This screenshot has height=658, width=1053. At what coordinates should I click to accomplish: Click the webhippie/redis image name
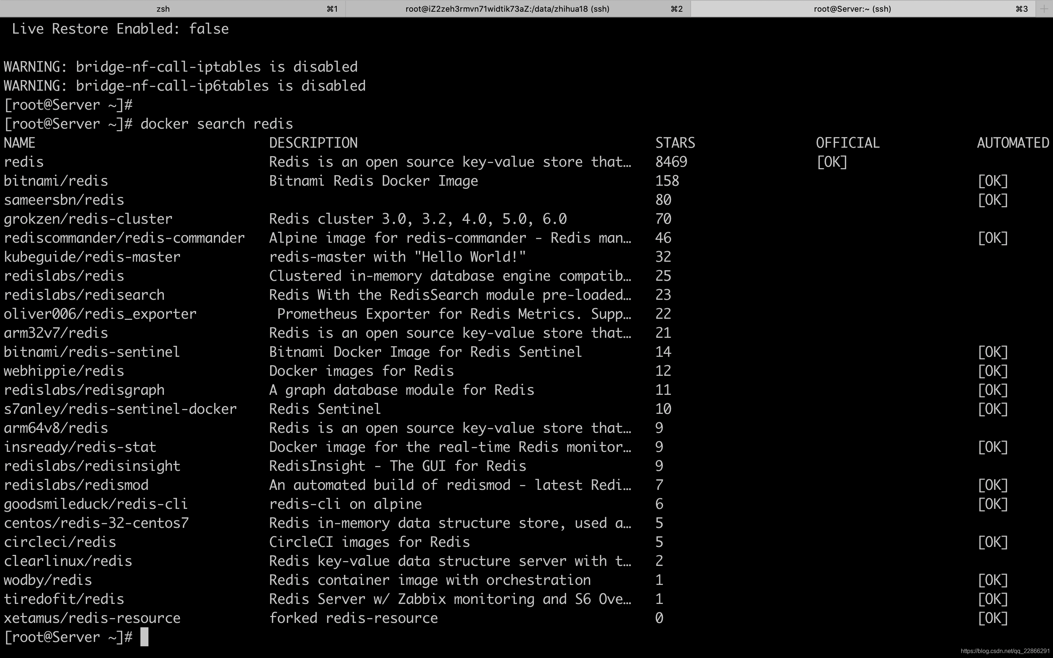point(64,371)
